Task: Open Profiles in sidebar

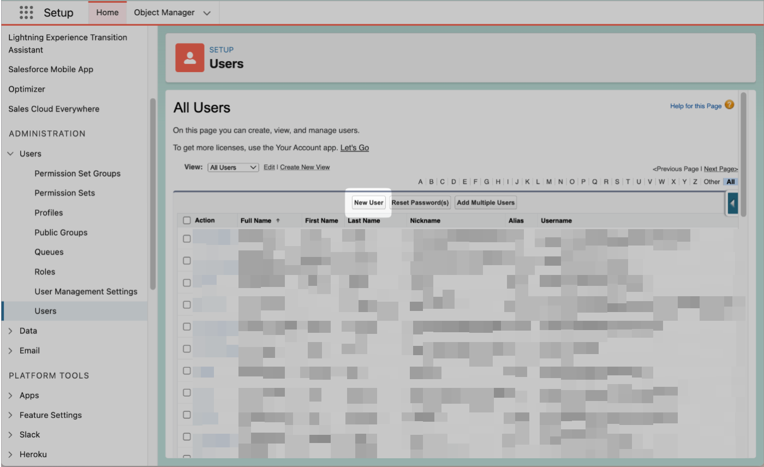Action: [49, 213]
